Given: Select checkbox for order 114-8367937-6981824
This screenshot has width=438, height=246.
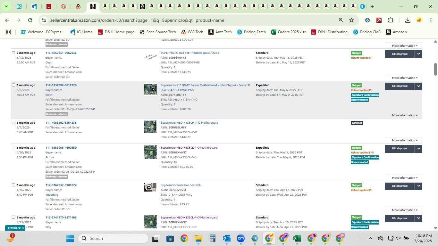Looking at the screenshot, I should pos(13,185).
